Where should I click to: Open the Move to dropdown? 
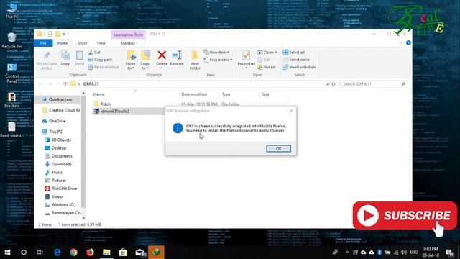point(131,60)
